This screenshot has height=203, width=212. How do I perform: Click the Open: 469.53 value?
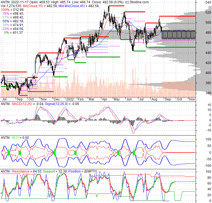pos(40,2)
